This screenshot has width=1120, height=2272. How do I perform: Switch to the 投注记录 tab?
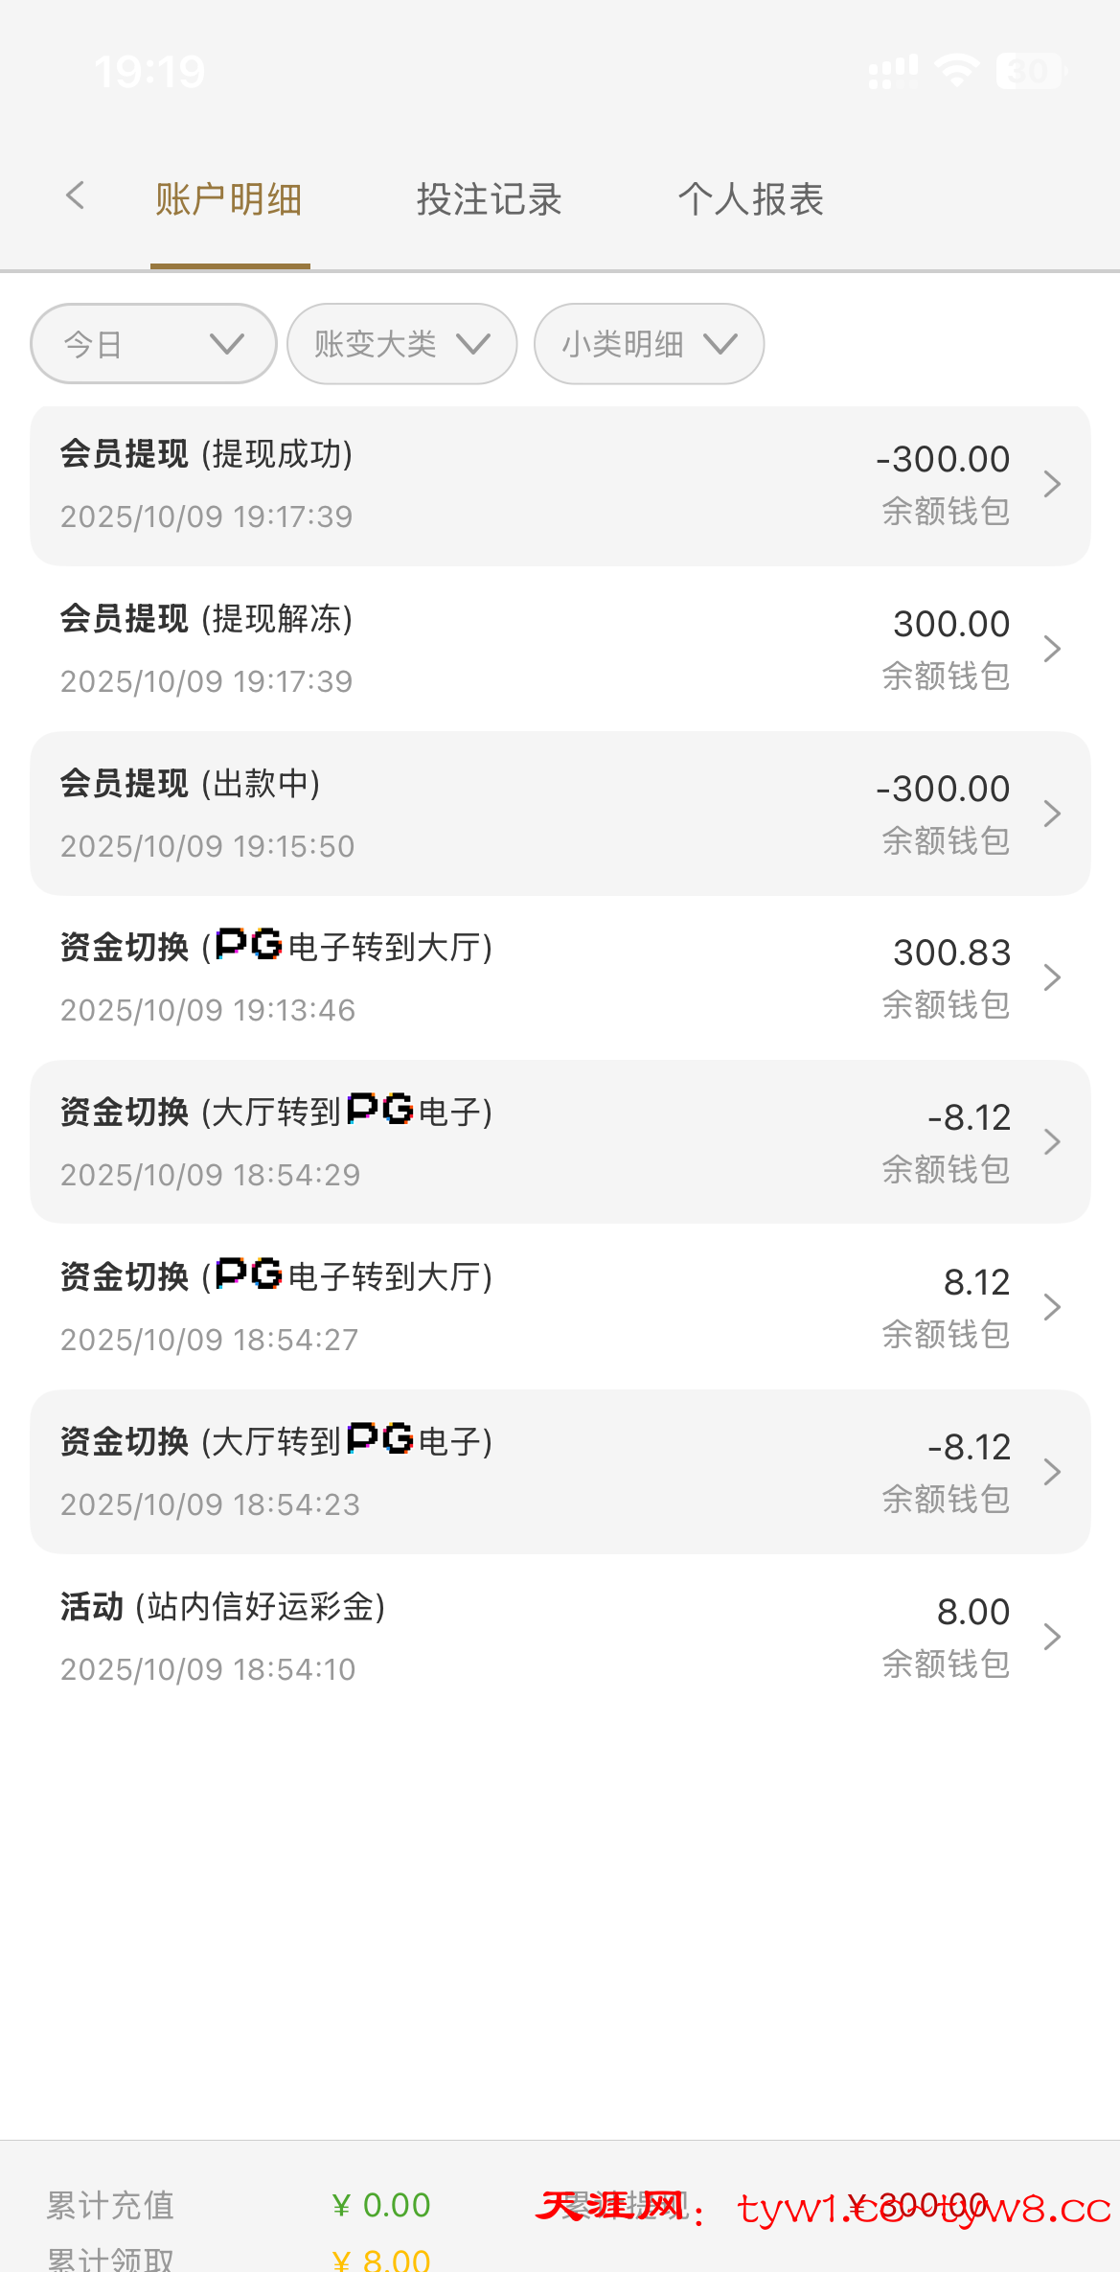pos(489,200)
